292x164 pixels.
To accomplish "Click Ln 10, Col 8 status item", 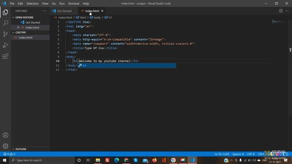I will pyautogui.click(x=222, y=154).
